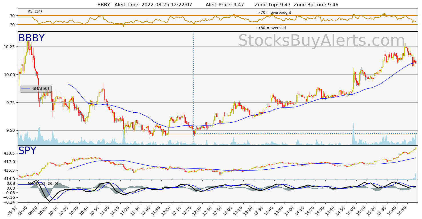Select the Alert time 2022-08-25 12:22:07 text
422x219 pixels.
tap(153, 5)
